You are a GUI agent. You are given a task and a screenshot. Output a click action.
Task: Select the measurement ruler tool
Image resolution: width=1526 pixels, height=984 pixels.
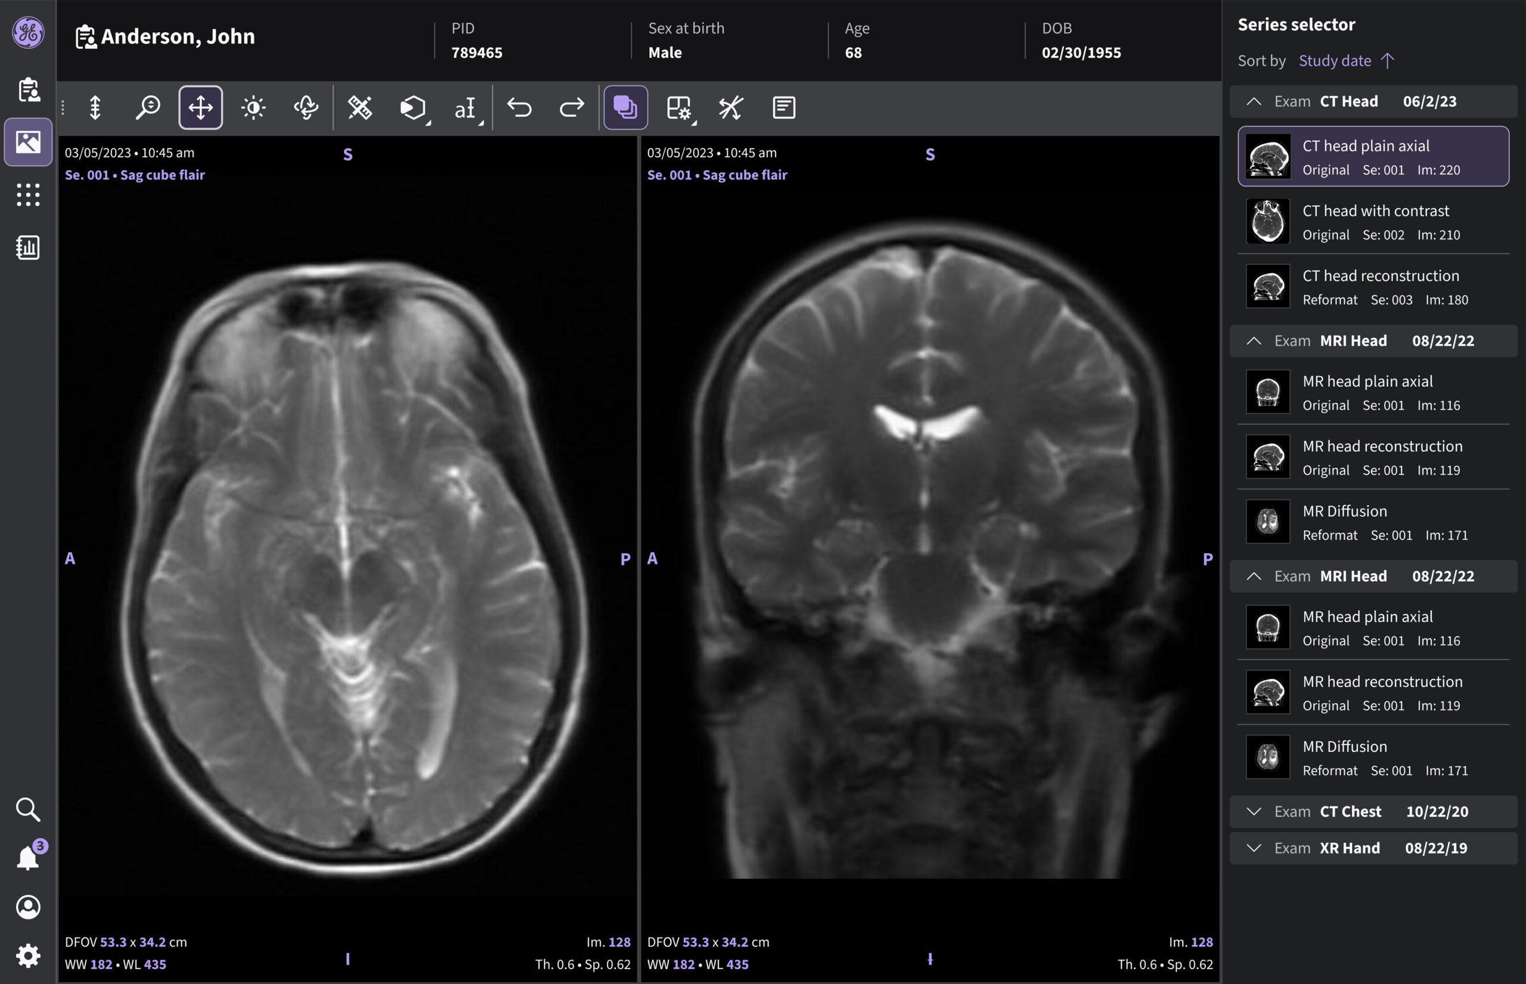pyautogui.click(x=360, y=107)
